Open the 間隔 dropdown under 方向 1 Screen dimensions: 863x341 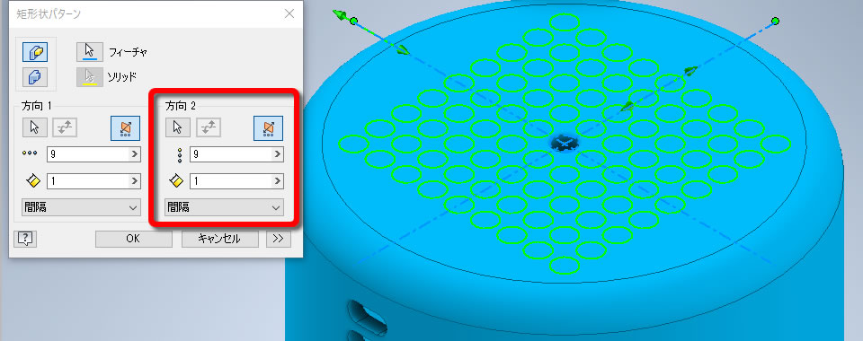coord(80,207)
